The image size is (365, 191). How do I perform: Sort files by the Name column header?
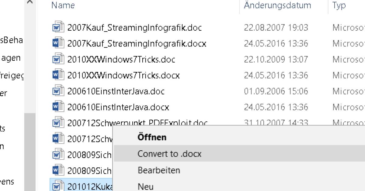(63, 5)
